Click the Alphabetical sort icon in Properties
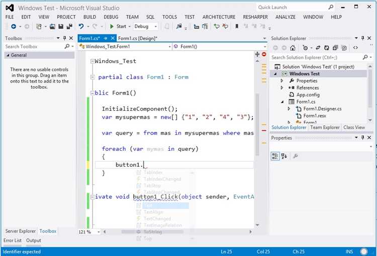The width and height of the screenshot is (377, 256). coord(284,156)
